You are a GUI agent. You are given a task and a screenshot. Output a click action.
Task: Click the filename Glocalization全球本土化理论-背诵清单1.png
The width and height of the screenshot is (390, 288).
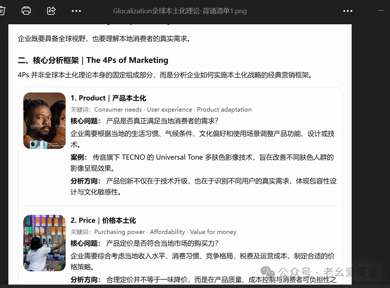pos(180,11)
